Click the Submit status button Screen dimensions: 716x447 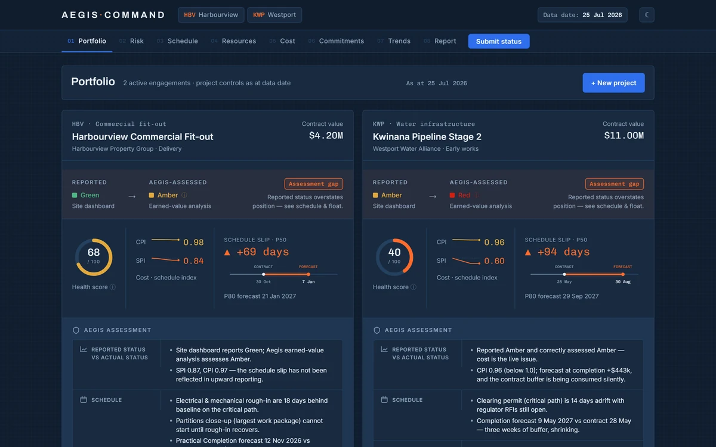(499, 41)
